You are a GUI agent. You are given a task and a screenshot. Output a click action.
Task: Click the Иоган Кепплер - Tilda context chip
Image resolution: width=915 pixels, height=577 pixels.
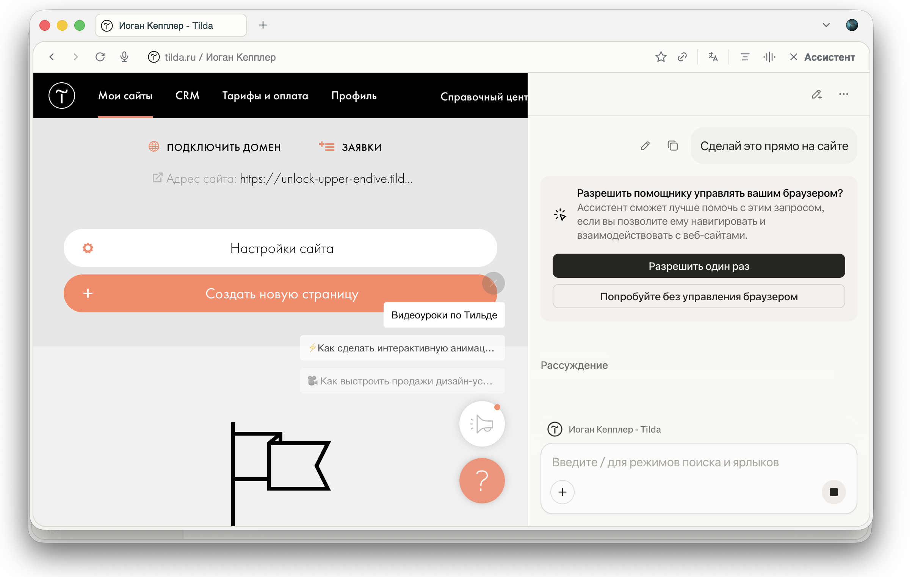(x=604, y=429)
